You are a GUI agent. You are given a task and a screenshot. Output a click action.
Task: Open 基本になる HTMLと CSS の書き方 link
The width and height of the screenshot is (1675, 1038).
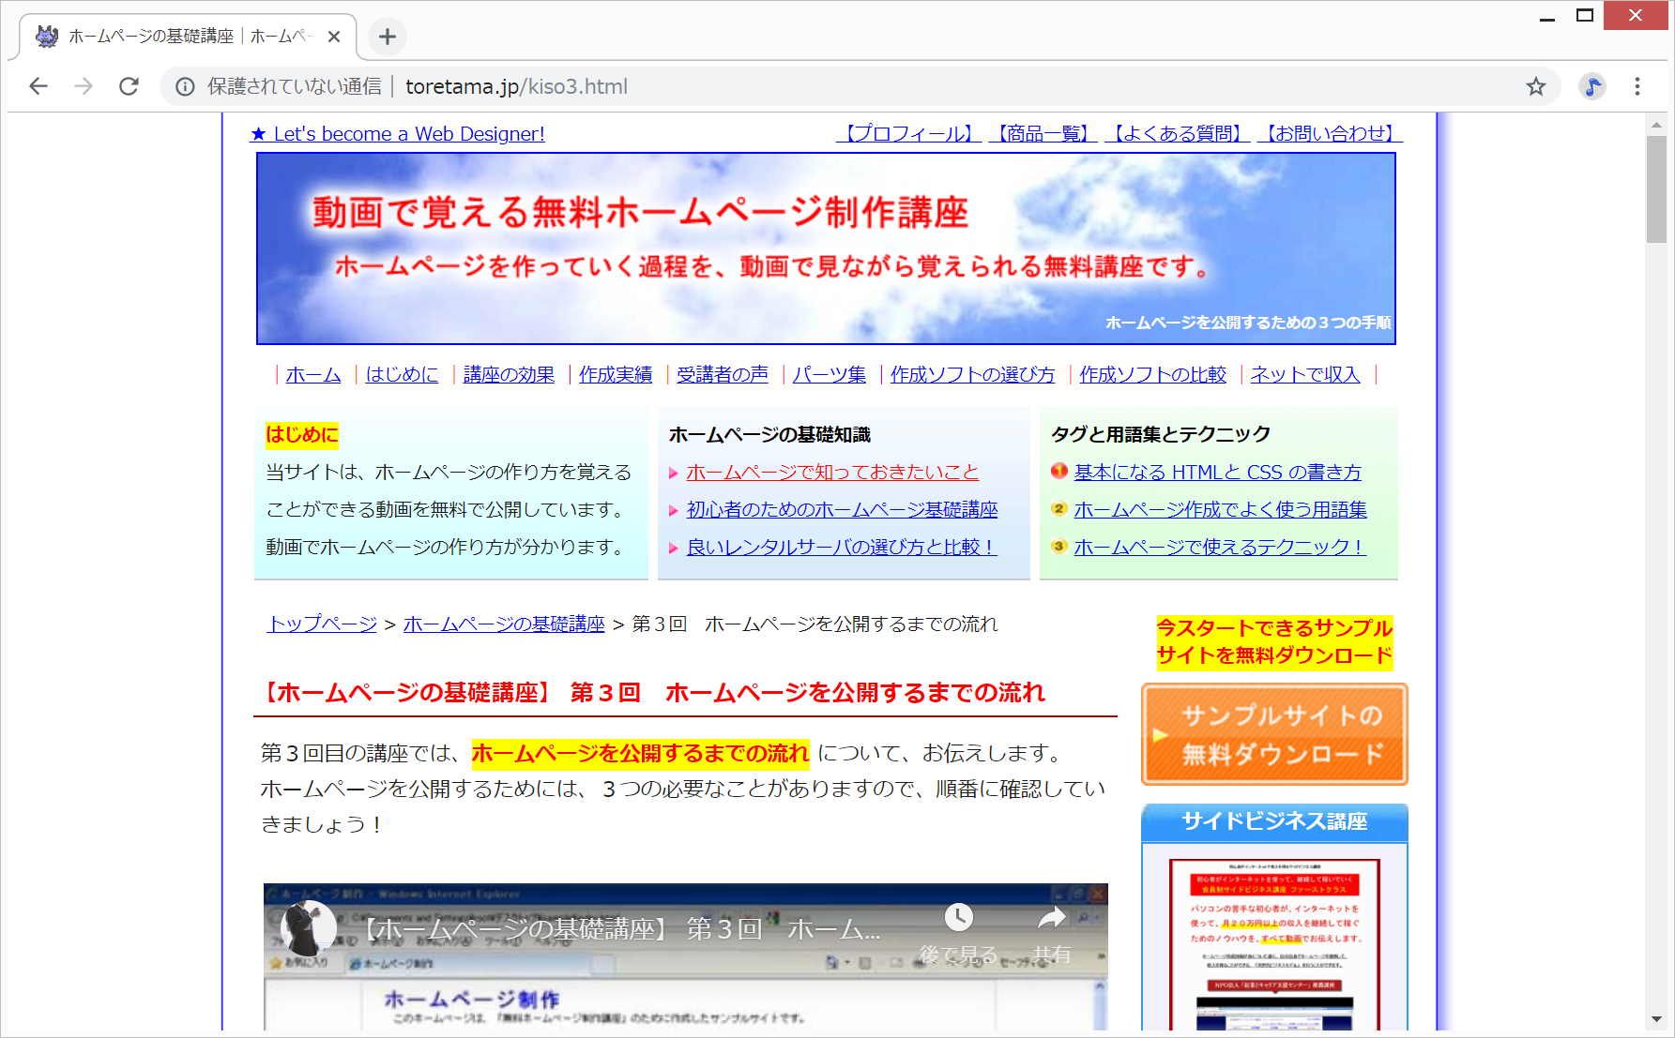pyautogui.click(x=1217, y=473)
